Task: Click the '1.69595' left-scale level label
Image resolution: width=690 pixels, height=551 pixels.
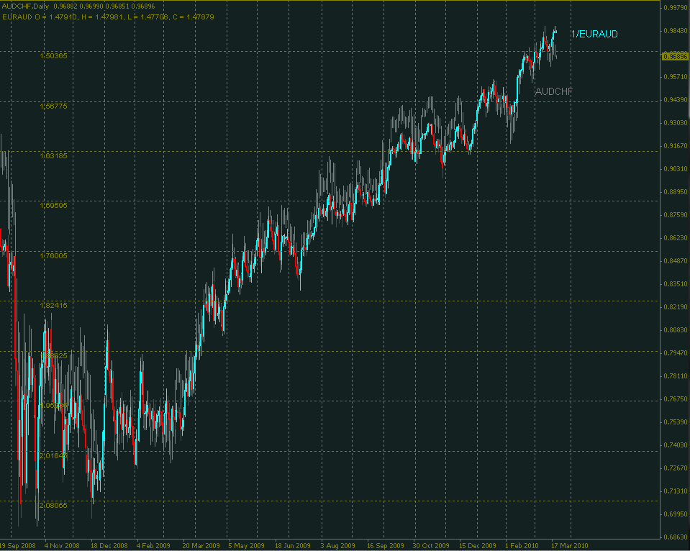Action: 54,206
